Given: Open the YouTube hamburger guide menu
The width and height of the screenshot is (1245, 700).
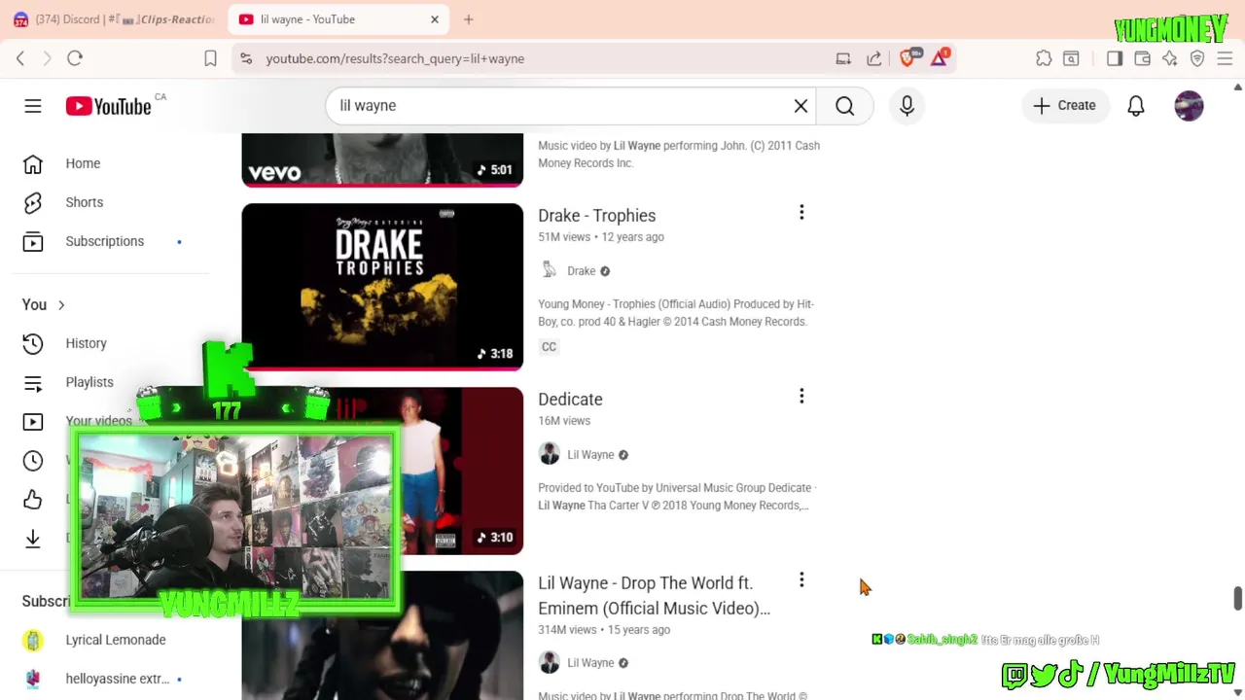Looking at the screenshot, I should point(33,106).
